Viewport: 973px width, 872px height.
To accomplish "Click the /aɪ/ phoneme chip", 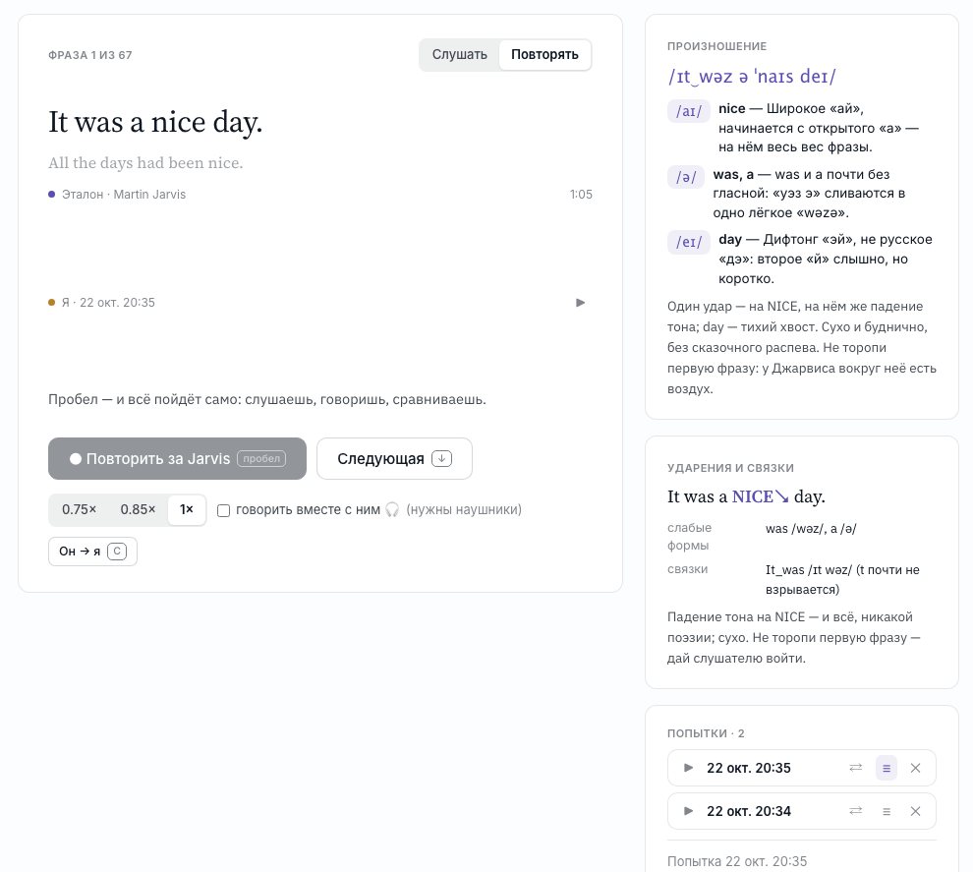I will click(x=689, y=111).
